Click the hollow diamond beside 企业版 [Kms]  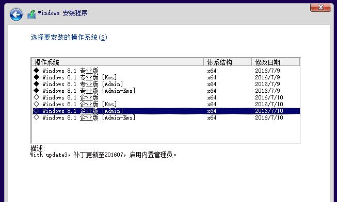point(36,104)
